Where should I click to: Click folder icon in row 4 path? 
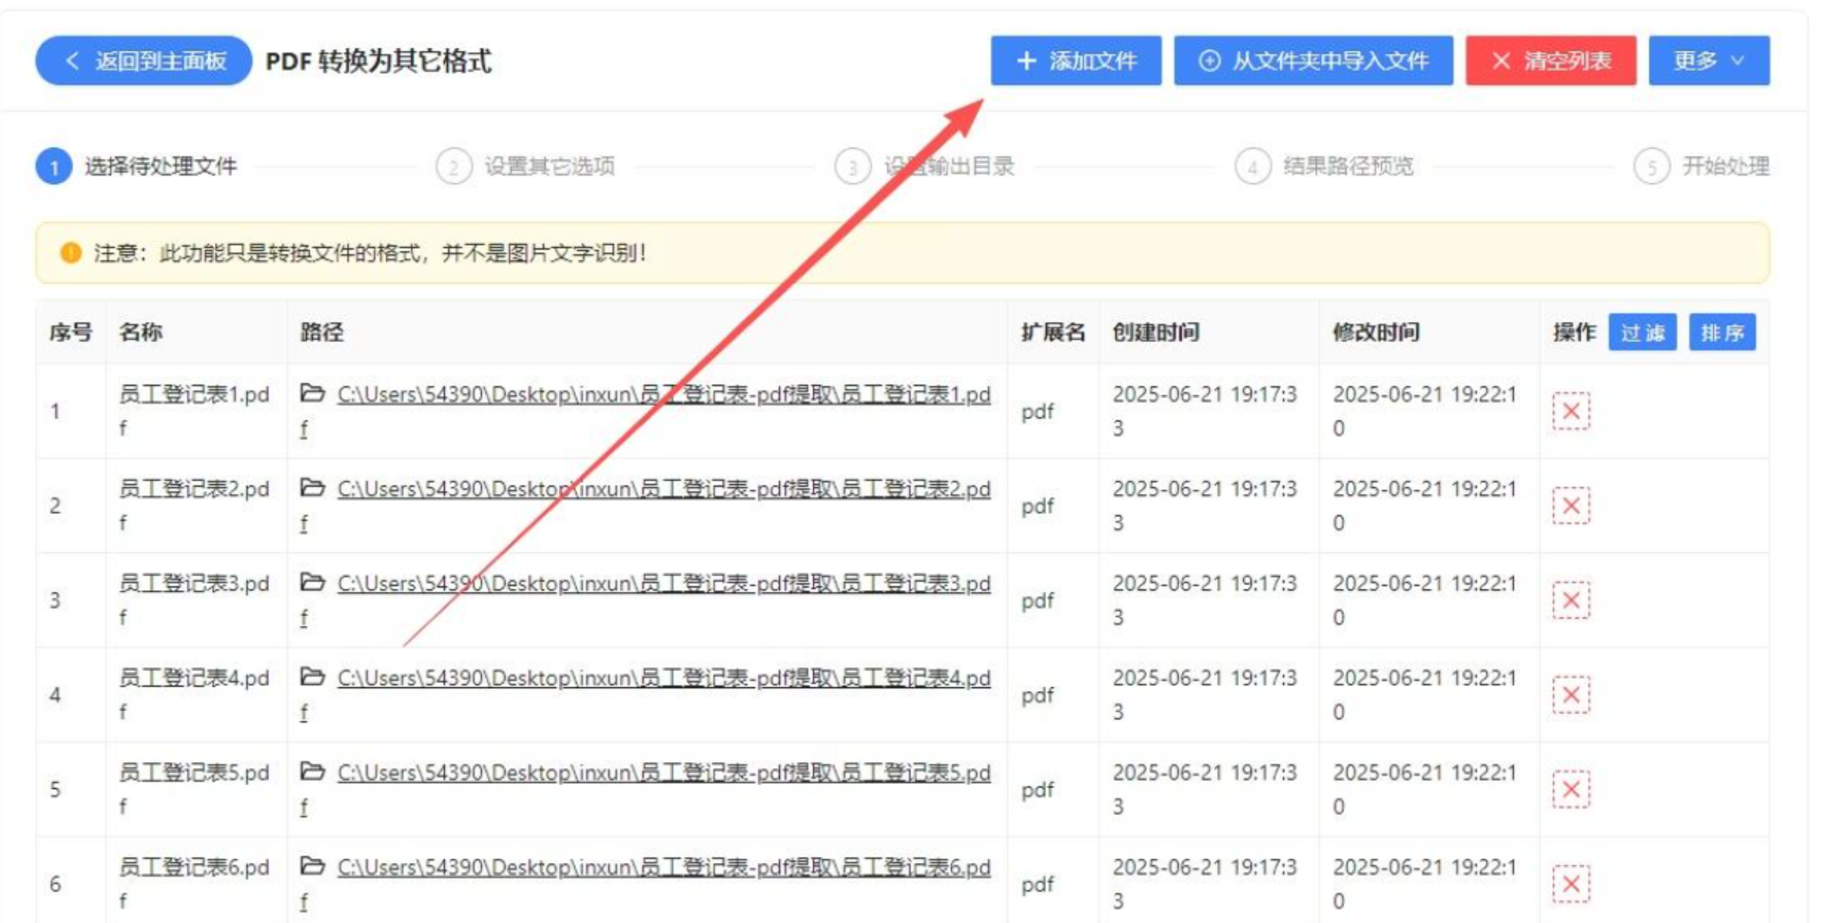(312, 677)
